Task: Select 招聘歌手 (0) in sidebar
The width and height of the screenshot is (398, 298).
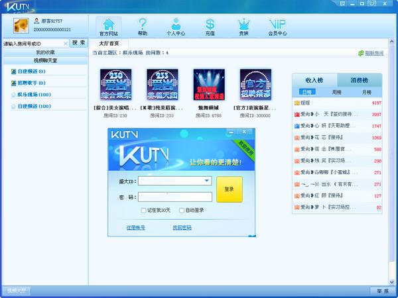Action: (31, 83)
